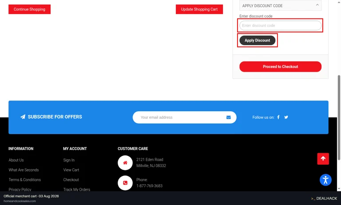The image size is (341, 205).
Task: Click the red back-to-top arrow
Action: 323,159
